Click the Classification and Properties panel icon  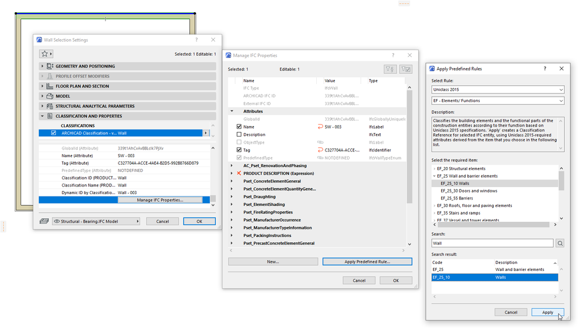(50, 116)
